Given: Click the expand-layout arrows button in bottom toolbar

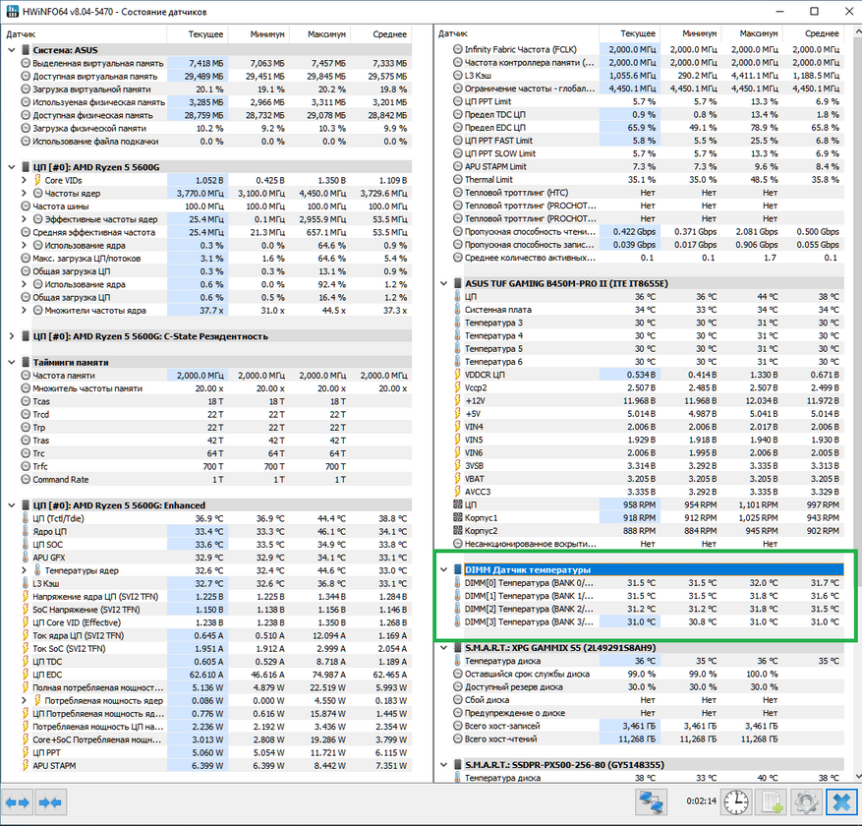Looking at the screenshot, I should (17, 803).
